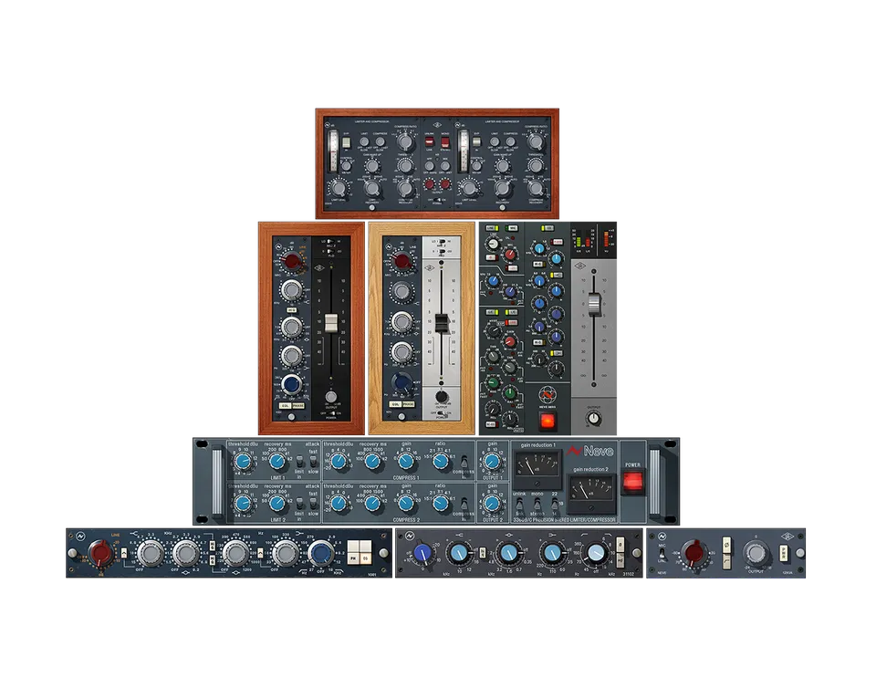Click the EQL button on the light-wood 1073
The image size is (876, 688).
(x=395, y=403)
